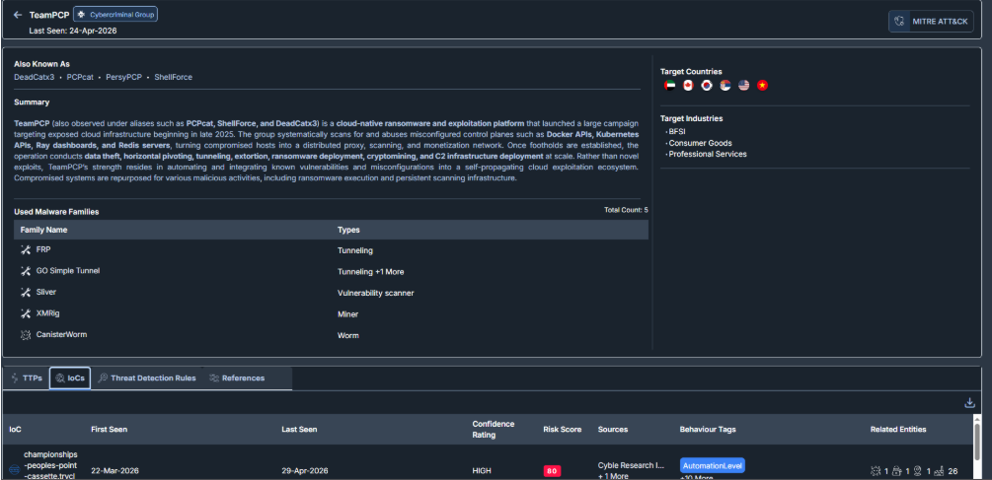The width and height of the screenshot is (992, 480).
Task: Switch to the TTPs tab
Action: pos(27,377)
